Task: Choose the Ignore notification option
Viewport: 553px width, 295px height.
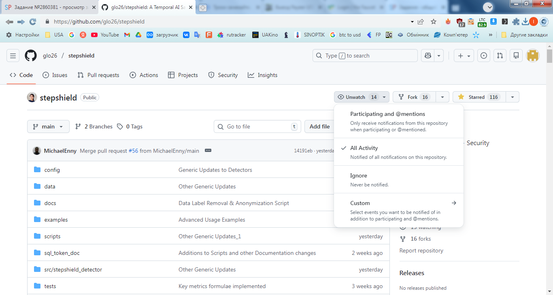Action: click(399, 180)
